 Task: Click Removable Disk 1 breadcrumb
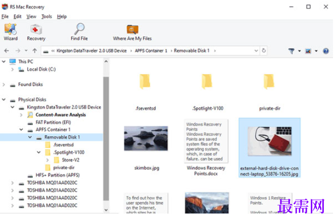[x=192, y=50]
